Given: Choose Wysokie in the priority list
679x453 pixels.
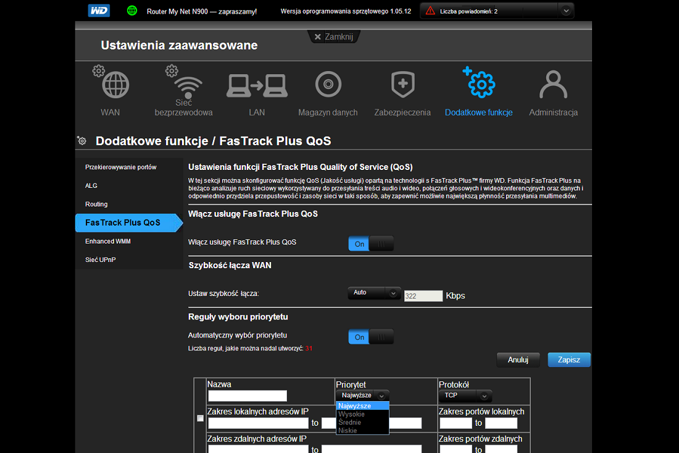Looking at the screenshot, I should pos(362,414).
